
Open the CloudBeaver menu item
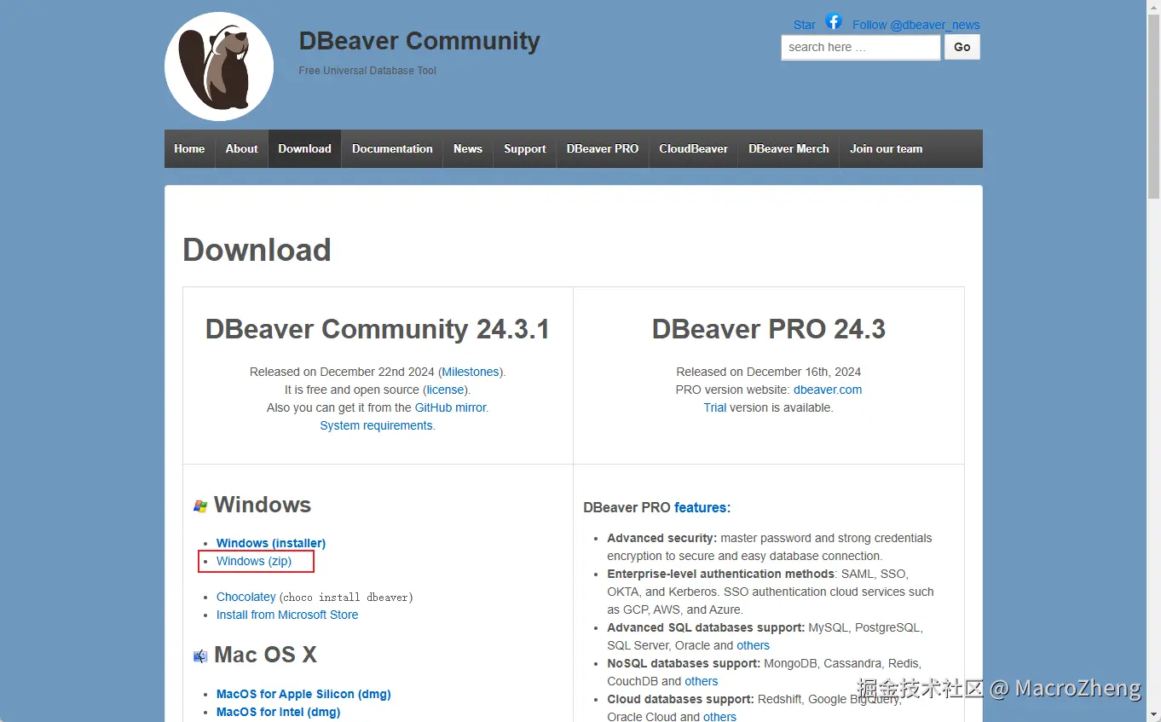coord(693,148)
